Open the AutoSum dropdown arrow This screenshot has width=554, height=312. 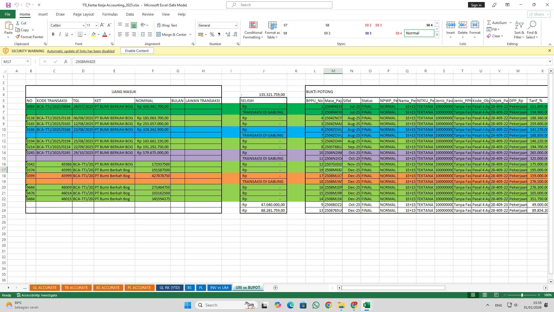510,23
